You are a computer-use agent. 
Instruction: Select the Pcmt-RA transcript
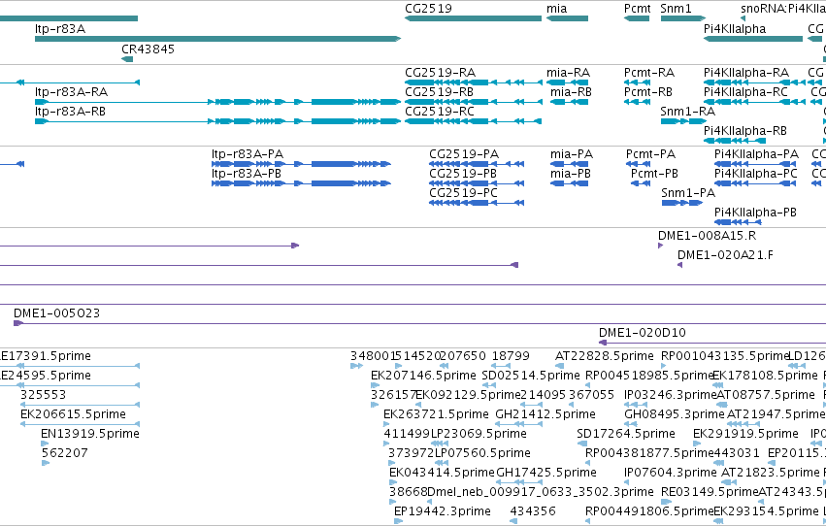point(637,82)
